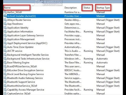The height and width of the screenshot is (95, 126).
Task: Click the App Readiness service icon
Action: pos(5,24)
